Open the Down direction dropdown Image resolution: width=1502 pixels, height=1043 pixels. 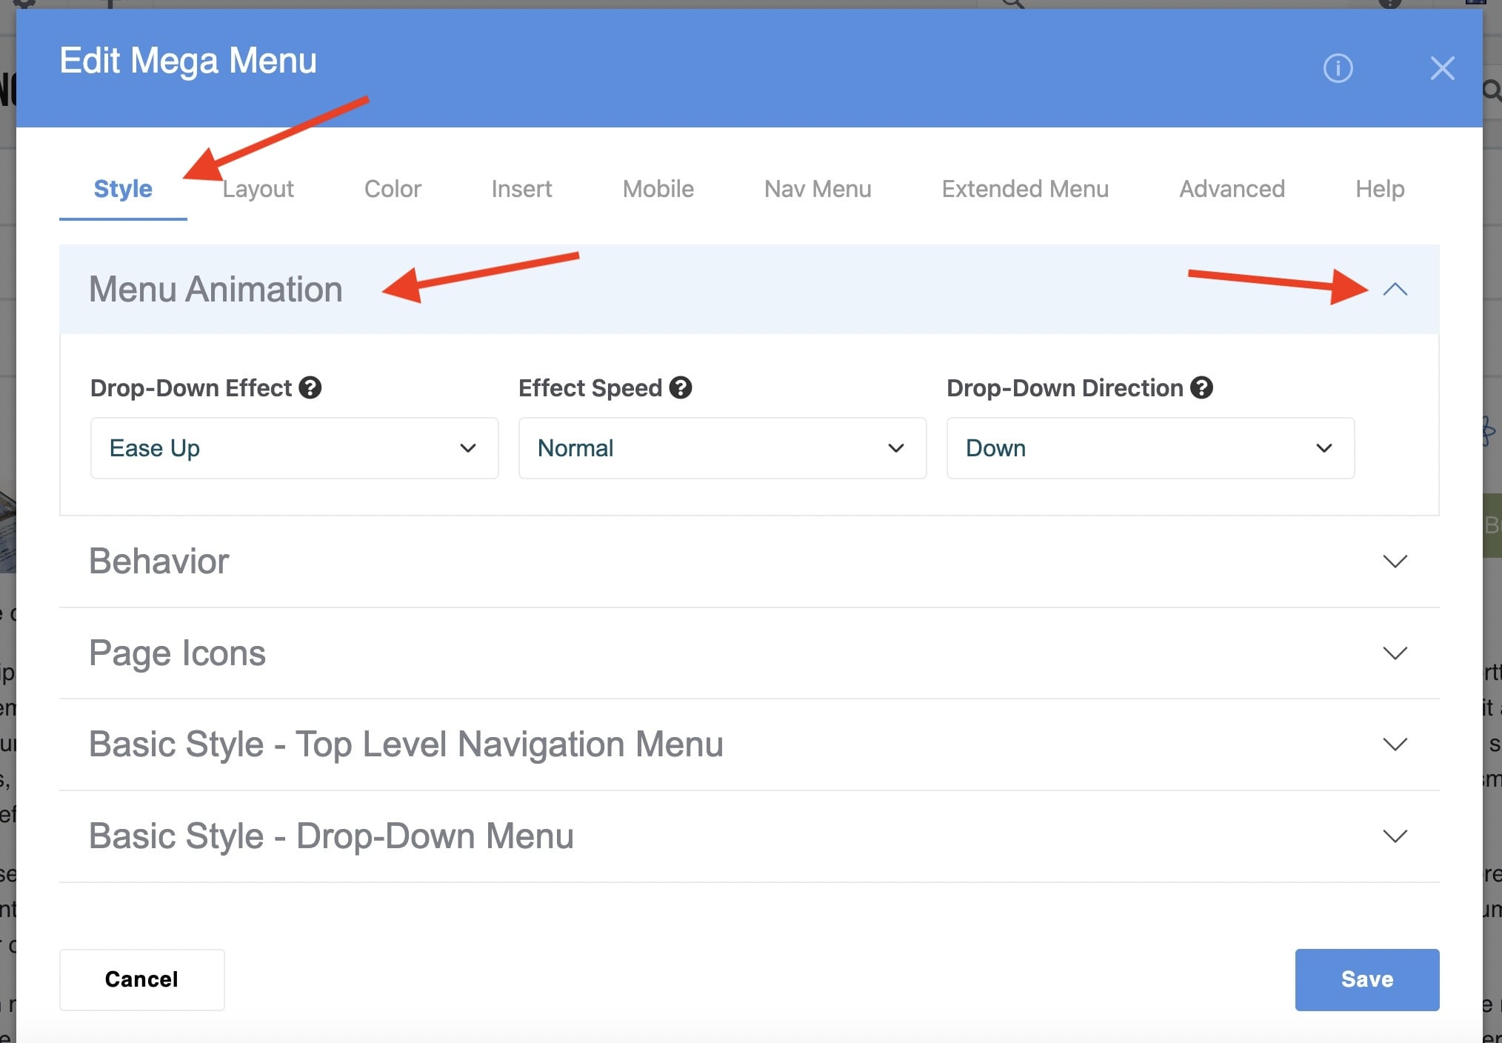1150,448
